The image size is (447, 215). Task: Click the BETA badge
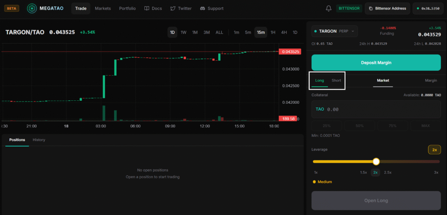[10, 8]
